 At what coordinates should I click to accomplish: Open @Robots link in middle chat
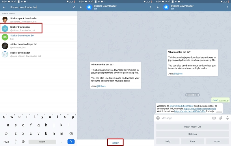pyautogui.click(x=101, y=86)
